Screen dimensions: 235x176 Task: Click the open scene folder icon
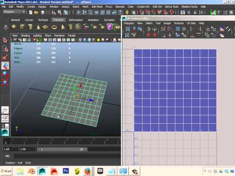(x=36, y=12)
